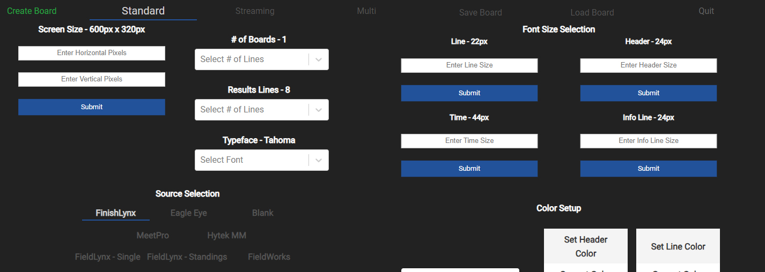Open the Multi tab
This screenshot has width=765, height=272.
coord(366,11)
